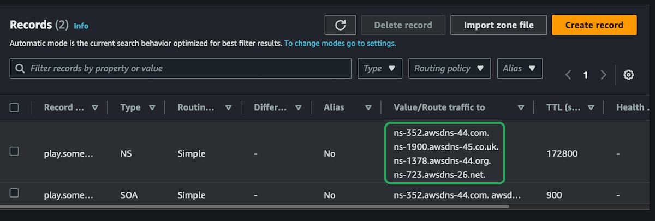This screenshot has height=221, width=655.
Task: Click ns-723.awsdns-26.net. value
Action: click(439, 175)
